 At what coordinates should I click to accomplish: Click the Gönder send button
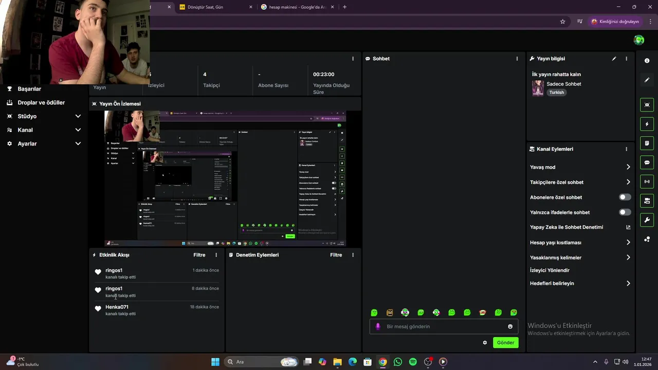pyautogui.click(x=505, y=343)
